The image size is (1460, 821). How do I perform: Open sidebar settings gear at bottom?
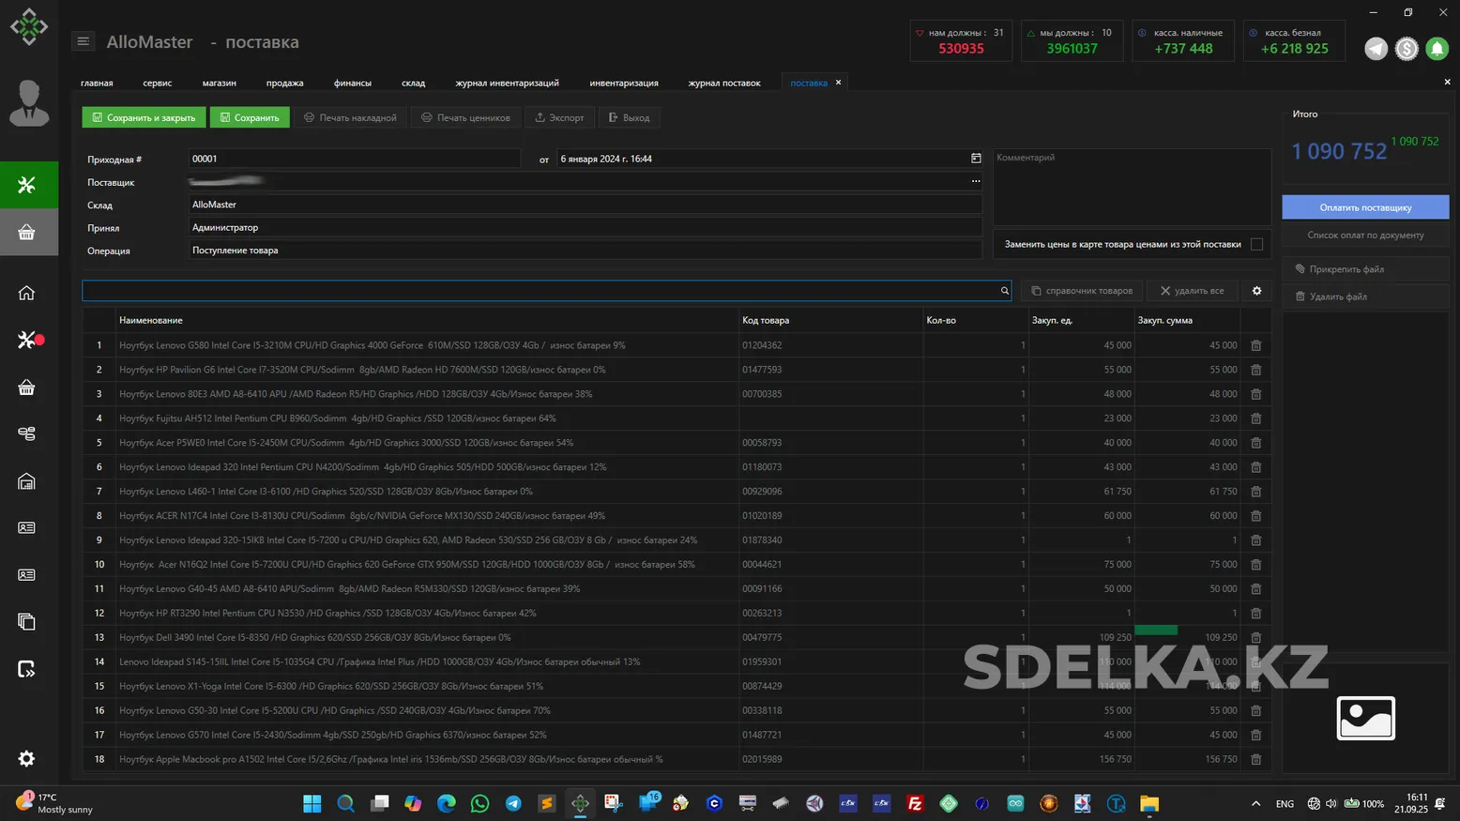click(26, 758)
